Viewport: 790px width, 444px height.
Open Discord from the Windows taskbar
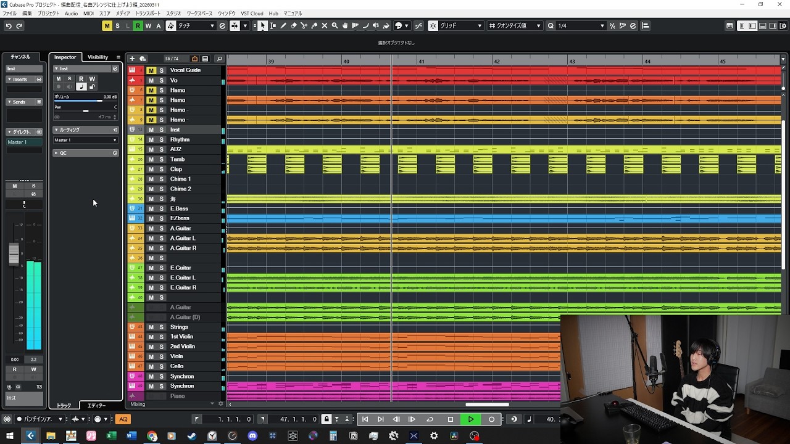(252, 436)
